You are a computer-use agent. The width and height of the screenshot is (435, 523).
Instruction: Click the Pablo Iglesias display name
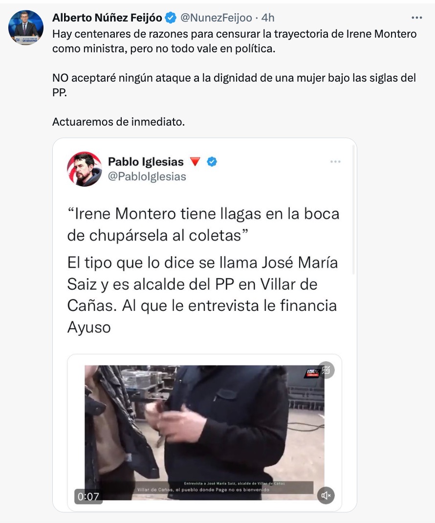(146, 162)
